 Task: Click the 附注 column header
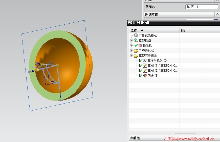pos(192,30)
